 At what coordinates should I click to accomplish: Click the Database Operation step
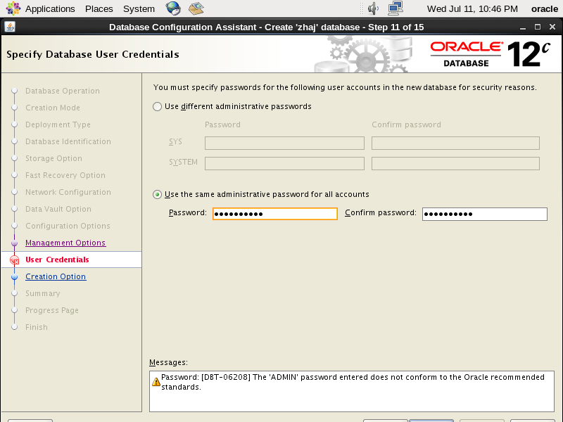(63, 91)
